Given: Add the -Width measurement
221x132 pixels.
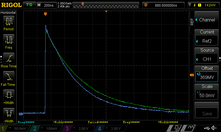Looking at the screenshot, I should pyautogui.click(x=8, y=115).
